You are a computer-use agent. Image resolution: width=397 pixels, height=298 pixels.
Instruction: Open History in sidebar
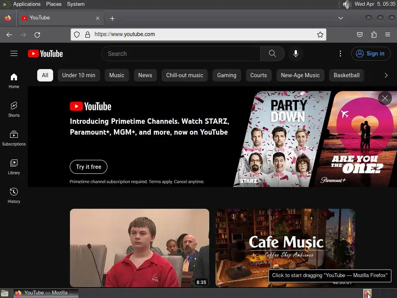[x=14, y=196]
